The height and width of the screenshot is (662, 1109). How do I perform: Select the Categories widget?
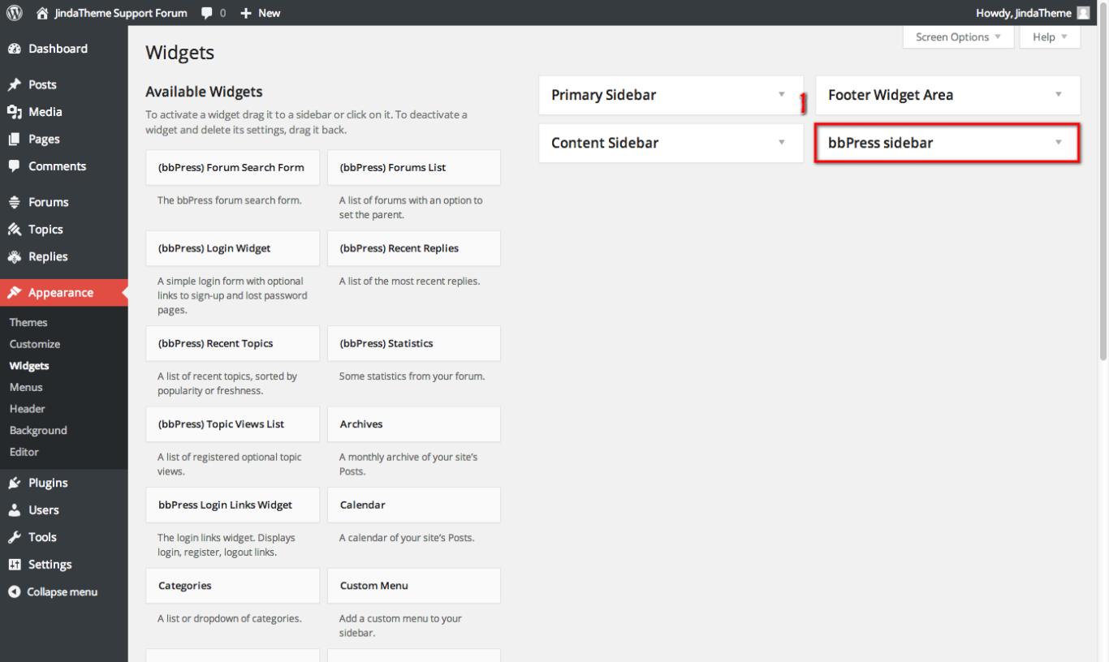(233, 586)
